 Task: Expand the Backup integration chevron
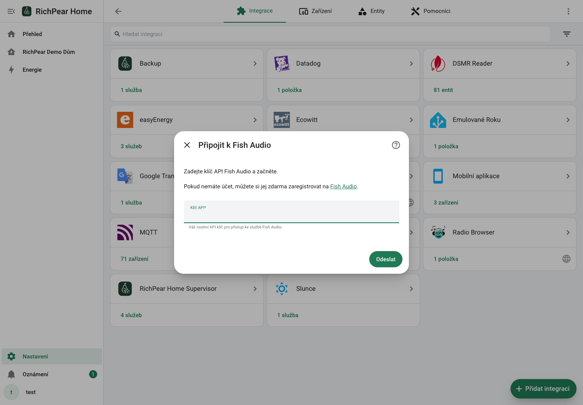point(255,64)
